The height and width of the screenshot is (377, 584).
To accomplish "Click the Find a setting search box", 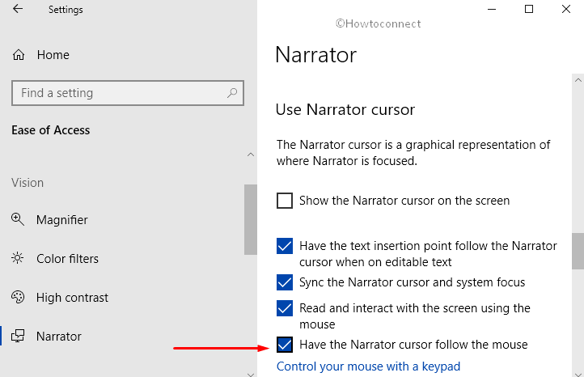I will click(128, 93).
